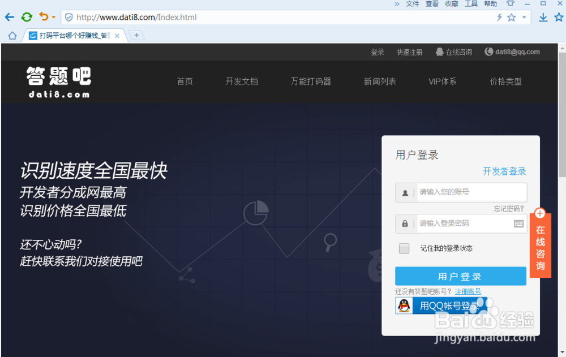
Task: Open VIP体系 navigation item
Action: pos(442,81)
